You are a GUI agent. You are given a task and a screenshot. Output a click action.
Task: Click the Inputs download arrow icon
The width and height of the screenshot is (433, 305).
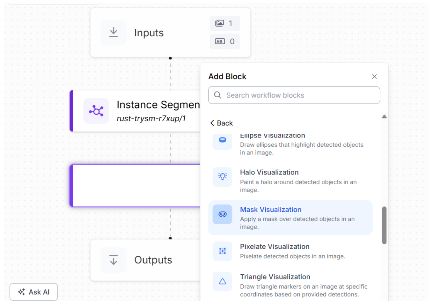(114, 33)
